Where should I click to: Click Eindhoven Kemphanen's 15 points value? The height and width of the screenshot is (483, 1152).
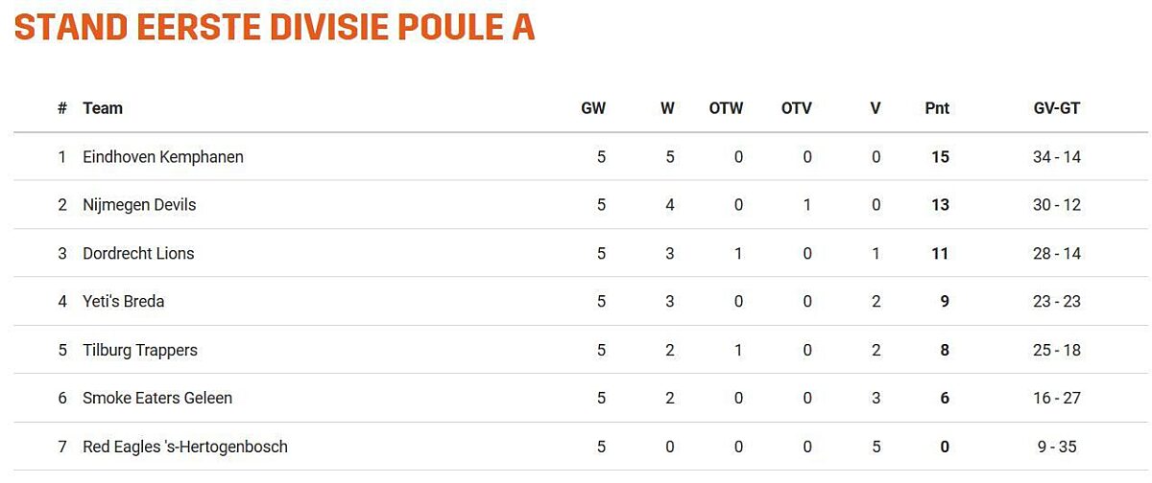pos(940,156)
